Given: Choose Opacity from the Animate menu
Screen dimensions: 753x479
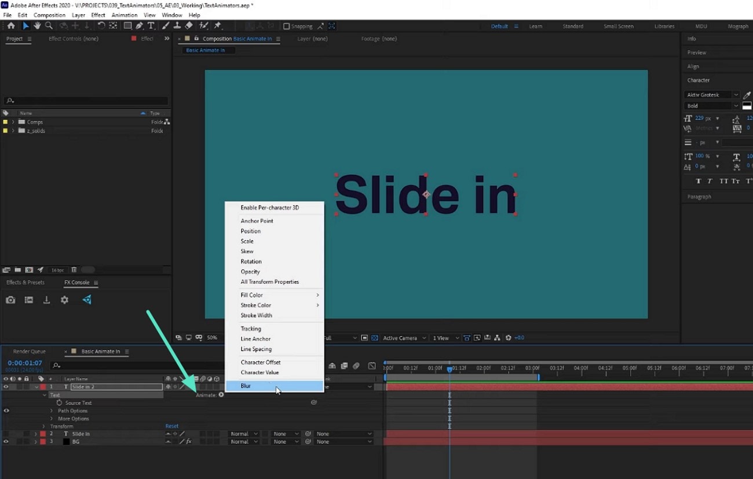Looking at the screenshot, I should click(250, 272).
